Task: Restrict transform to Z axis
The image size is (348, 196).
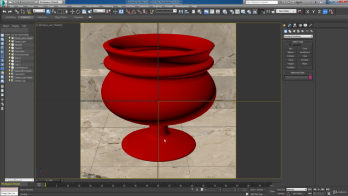Action: (x=319, y=12)
